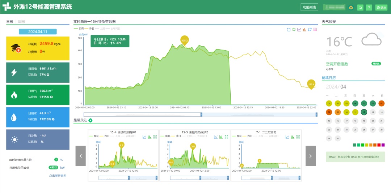Screen dimensions: 391x193
Task: Open the 功能列表 menu
Action: point(310,7)
